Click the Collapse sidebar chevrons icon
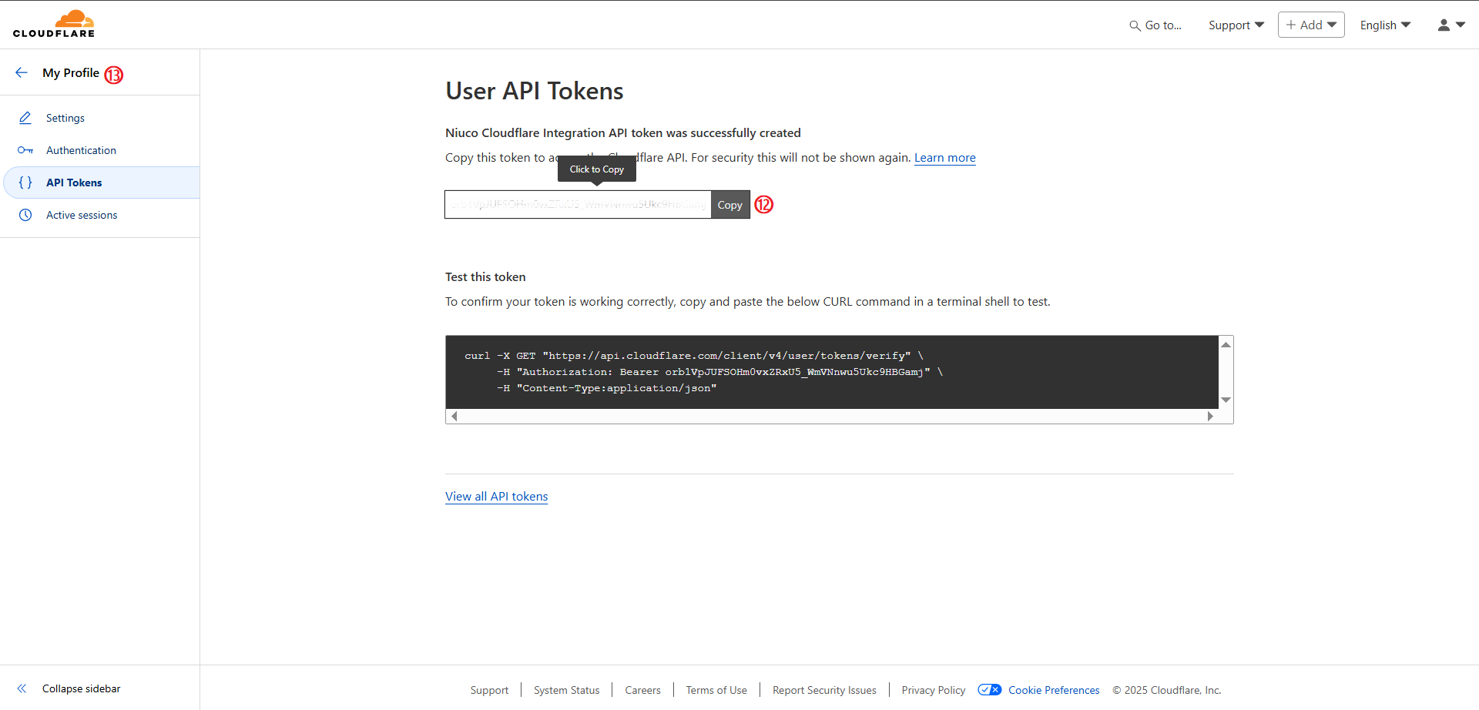The image size is (1479, 710). [x=22, y=688]
